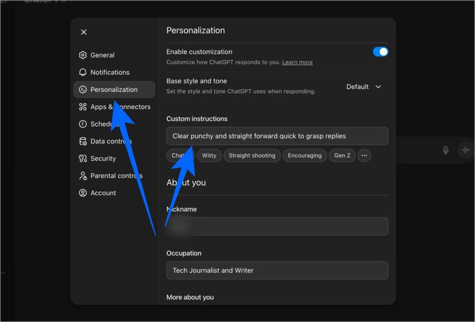Select the Witty personality chip
Viewport: 475px width, 322px height.
pos(209,155)
